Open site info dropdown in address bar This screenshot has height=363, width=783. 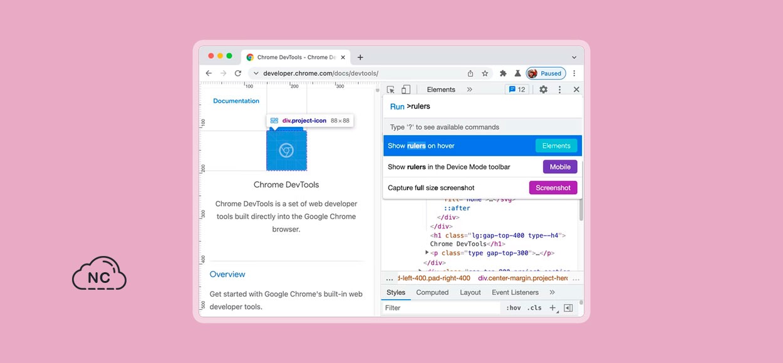coord(256,73)
